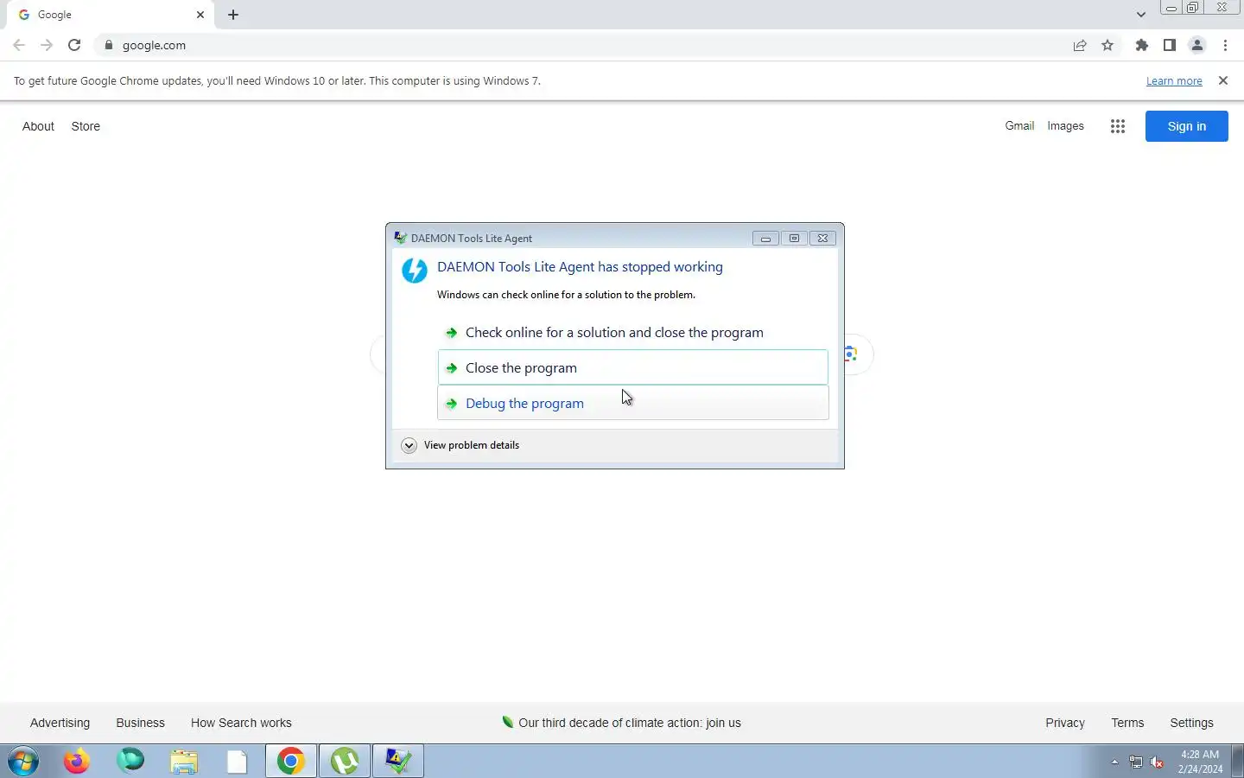Click the Show desktop strip
The image size is (1244, 778).
pyautogui.click(x=1237, y=761)
